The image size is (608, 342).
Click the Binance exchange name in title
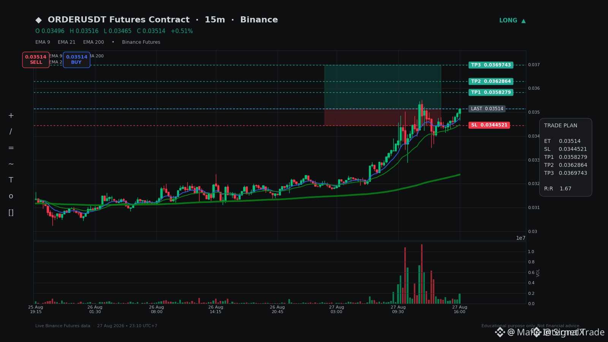[259, 20]
